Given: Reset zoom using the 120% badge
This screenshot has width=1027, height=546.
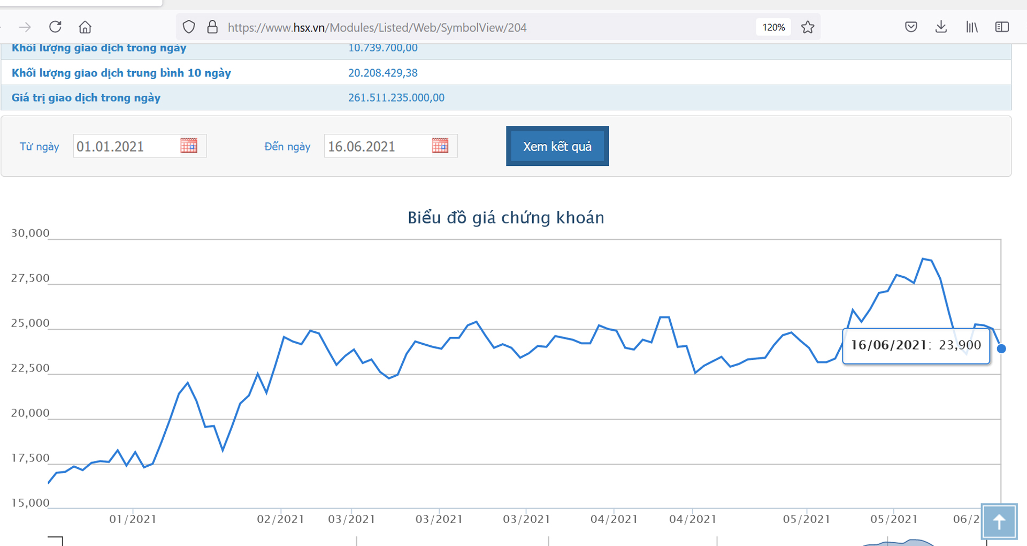Looking at the screenshot, I should [773, 27].
